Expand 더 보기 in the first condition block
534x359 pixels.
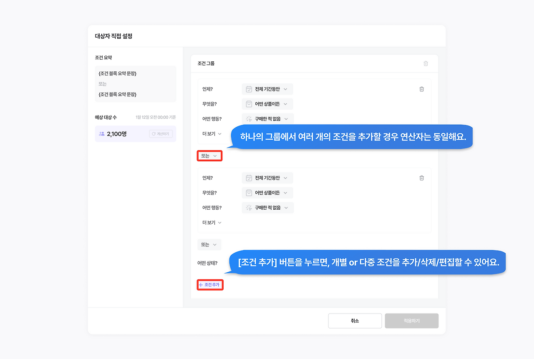[212, 134]
